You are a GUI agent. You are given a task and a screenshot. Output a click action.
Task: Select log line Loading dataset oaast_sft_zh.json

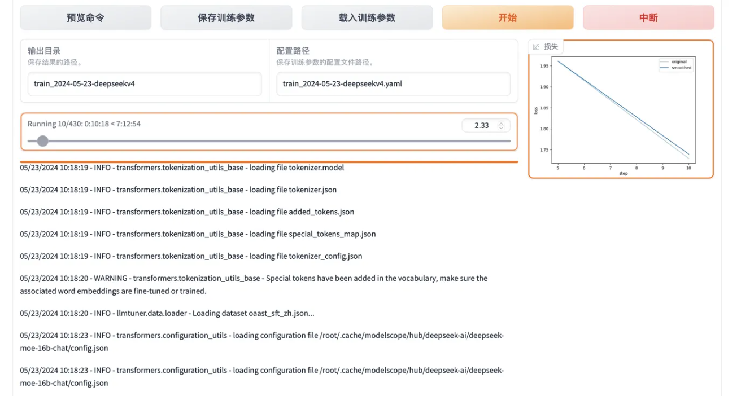[x=167, y=313]
